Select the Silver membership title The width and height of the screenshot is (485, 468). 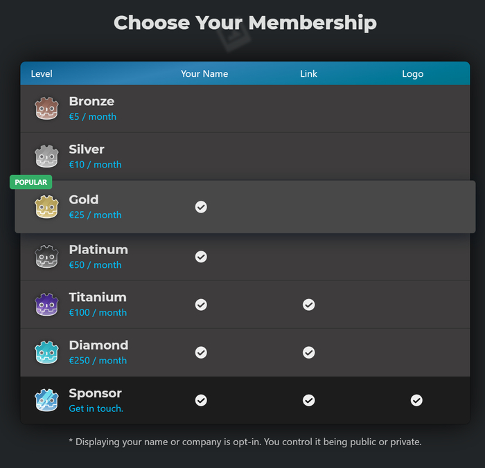(x=87, y=150)
